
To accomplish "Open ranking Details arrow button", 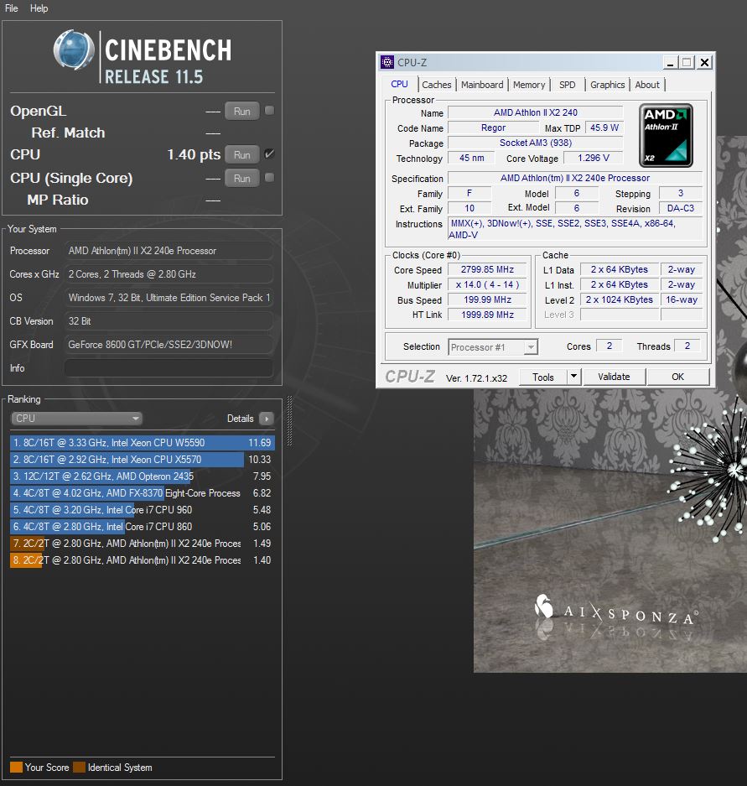I will [267, 419].
